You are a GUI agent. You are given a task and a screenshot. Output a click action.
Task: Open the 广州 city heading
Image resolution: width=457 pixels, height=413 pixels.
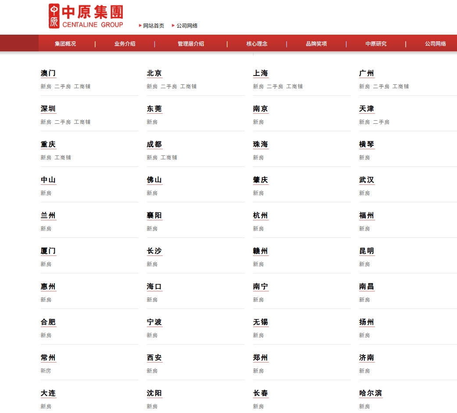pyautogui.click(x=366, y=73)
